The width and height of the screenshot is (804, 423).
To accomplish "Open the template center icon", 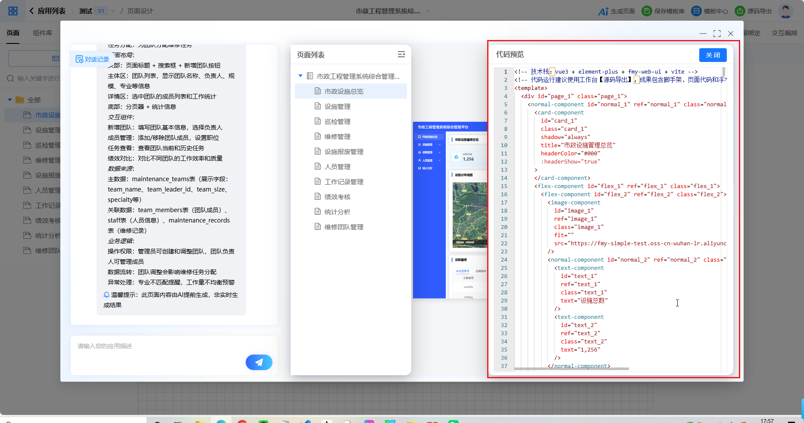I will point(696,11).
